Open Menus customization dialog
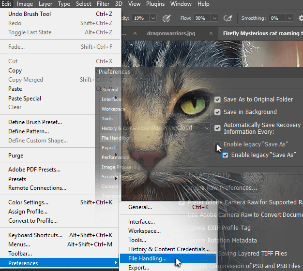Screen dimensions: 303x271 tap(61, 244)
